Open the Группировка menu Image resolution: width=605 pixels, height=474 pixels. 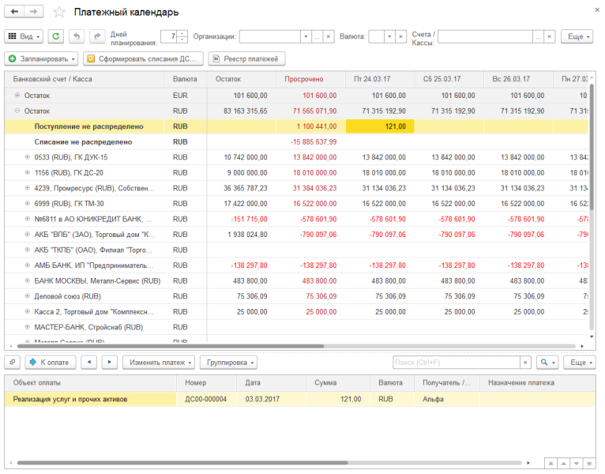click(228, 362)
